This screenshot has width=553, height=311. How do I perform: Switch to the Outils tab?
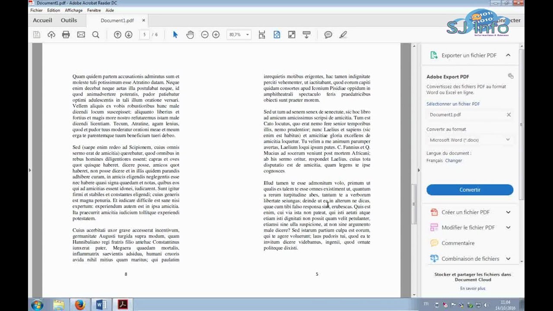(69, 20)
